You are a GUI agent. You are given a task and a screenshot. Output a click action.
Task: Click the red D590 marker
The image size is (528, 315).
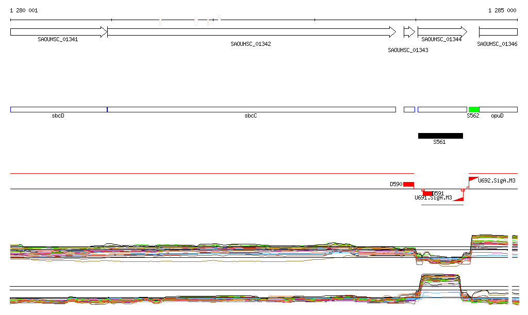(x=408, y=184)
